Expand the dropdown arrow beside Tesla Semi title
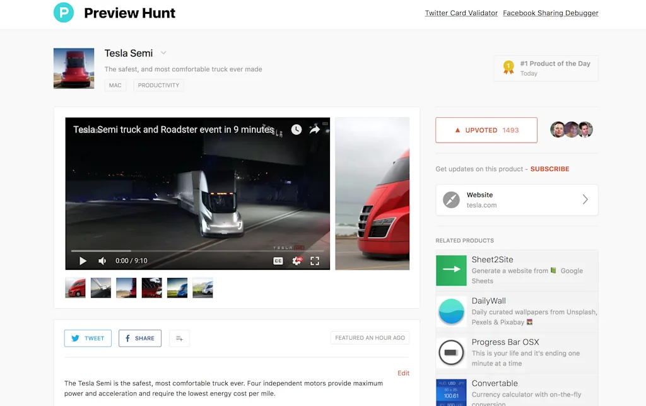This screenshot has height=406, width=646. click(163, 53)
